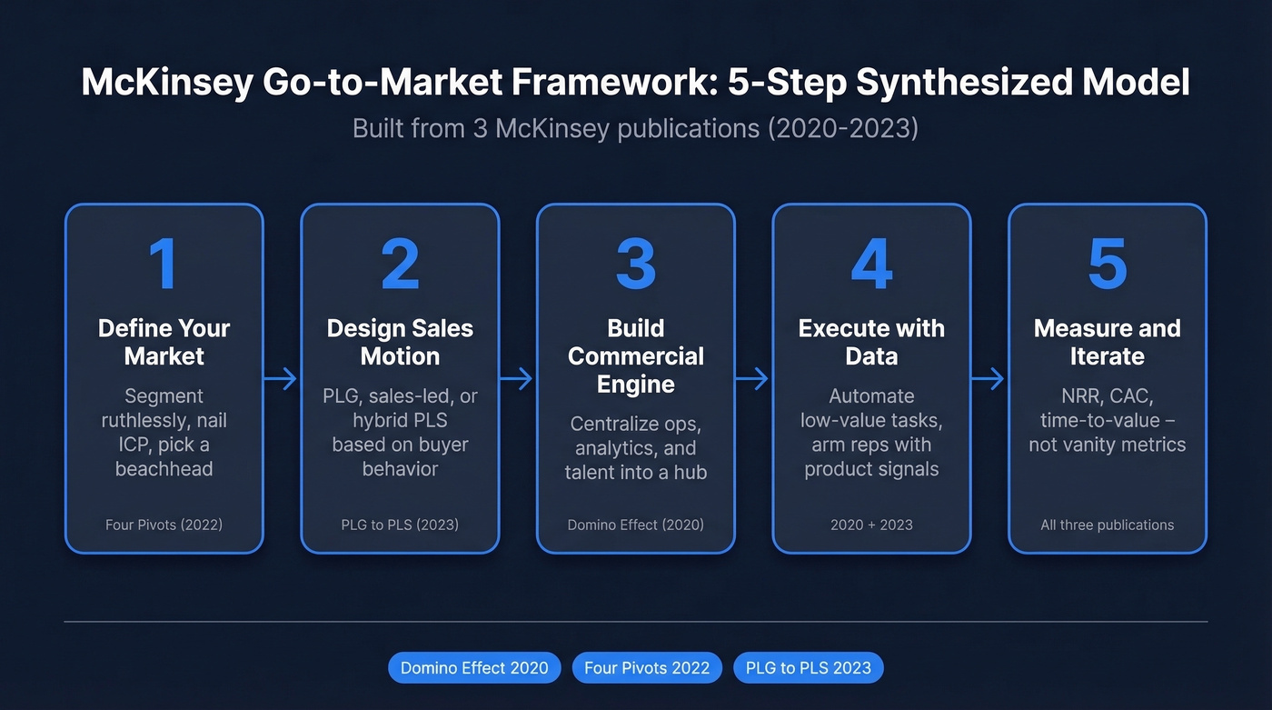Select the number 5 on Measure and Iterate

(1107, 263)
